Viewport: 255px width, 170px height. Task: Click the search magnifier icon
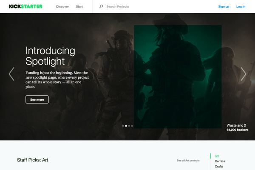(x=101, y=6)
